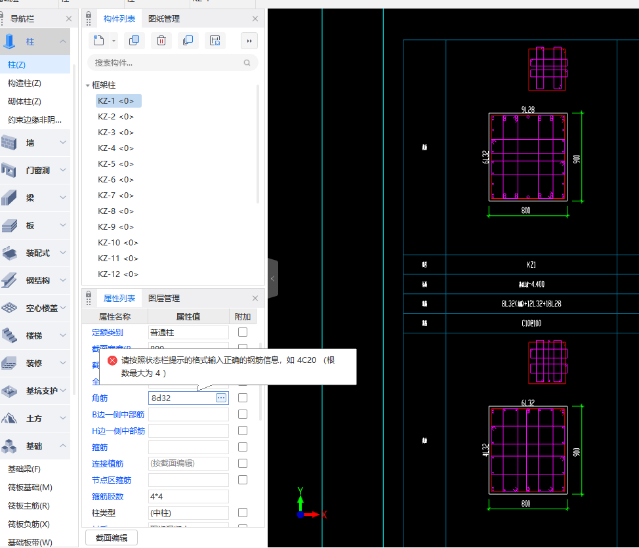Toggle 附加 checkbox for 定额类别
The height and width of the screenshot is (548, 639).
(243, 332)
